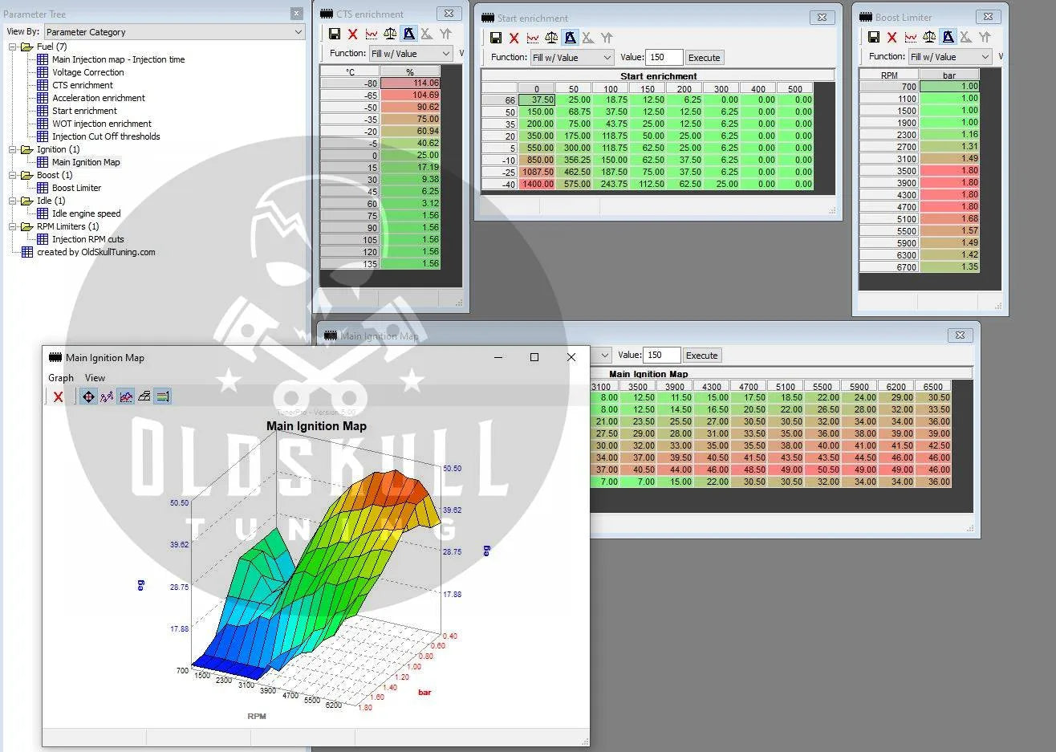Click the greyed X-axis icon in Boost Limiter toolbar
Screen dimensions: 1056x752
965,37
